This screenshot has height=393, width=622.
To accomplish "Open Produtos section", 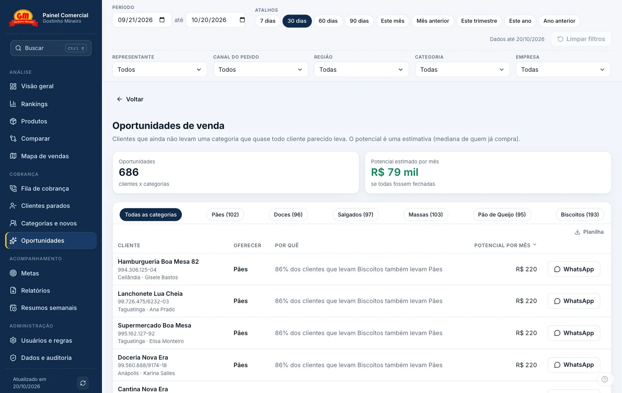I will click(x=51, y=121).
